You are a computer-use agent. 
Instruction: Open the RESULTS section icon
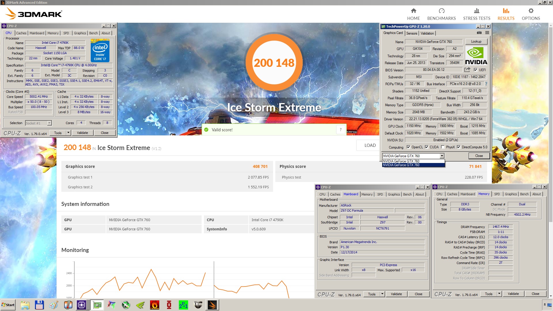[506, 11]
